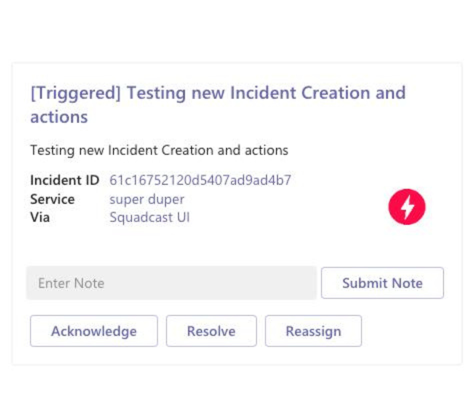Click inside the Enter Note field

pos(171,283)
